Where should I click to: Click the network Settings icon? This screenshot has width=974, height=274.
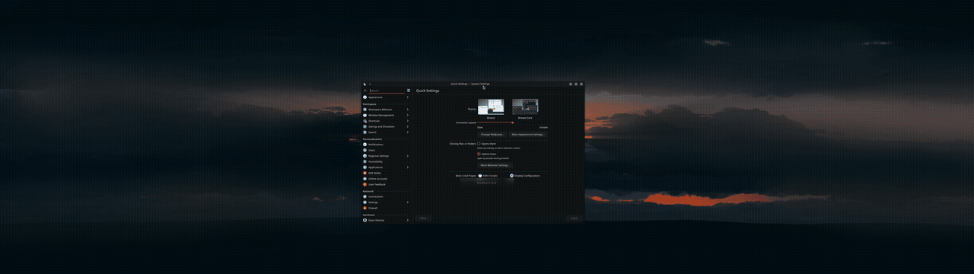[x=364, y=202]
